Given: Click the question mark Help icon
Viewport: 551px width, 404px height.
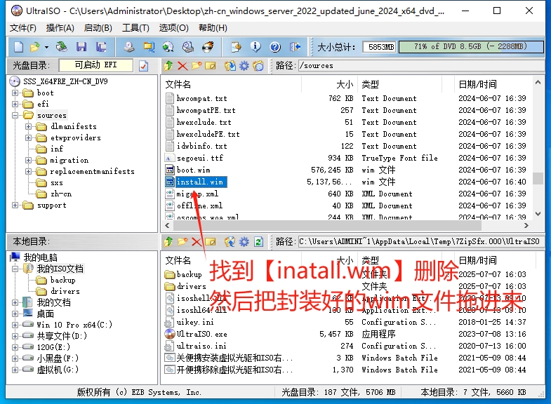Looking at the screenshot, I should (275, 47).
